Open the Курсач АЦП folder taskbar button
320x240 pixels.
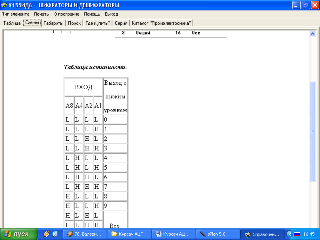pos(129,234)
